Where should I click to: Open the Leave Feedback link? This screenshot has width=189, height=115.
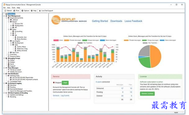(x=133, y=21)
